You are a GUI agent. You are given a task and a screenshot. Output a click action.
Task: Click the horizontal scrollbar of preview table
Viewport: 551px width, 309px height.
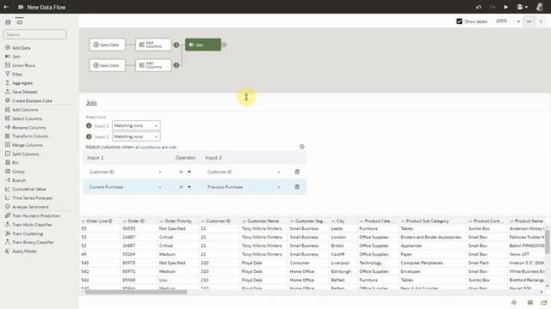click(136, 292)
